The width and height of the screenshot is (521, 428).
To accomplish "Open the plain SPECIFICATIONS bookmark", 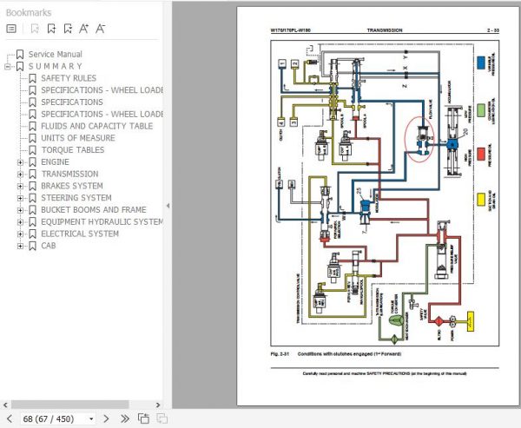I will pos(72,102).
